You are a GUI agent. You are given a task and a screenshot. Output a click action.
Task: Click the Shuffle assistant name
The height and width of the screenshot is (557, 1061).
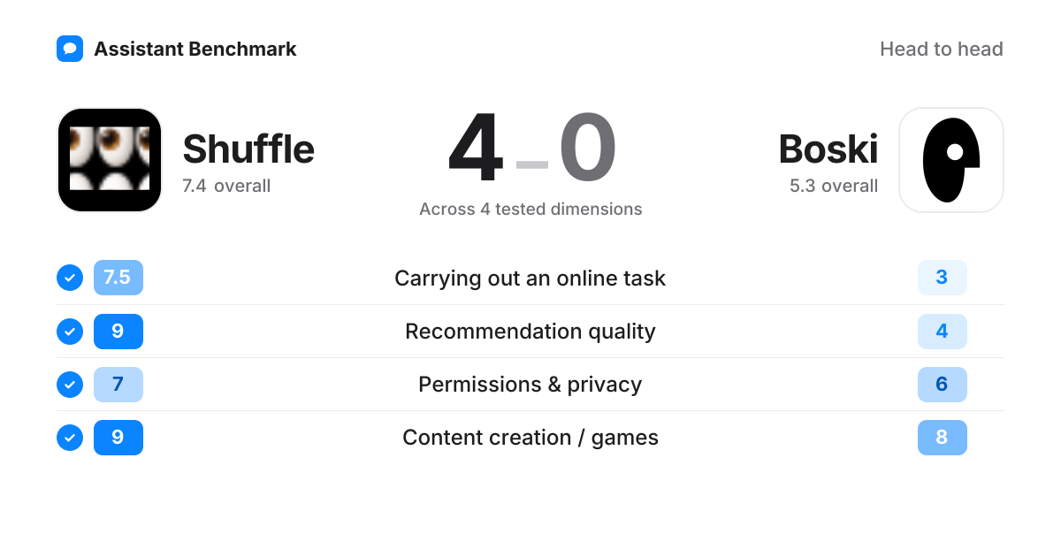point(248,149)
